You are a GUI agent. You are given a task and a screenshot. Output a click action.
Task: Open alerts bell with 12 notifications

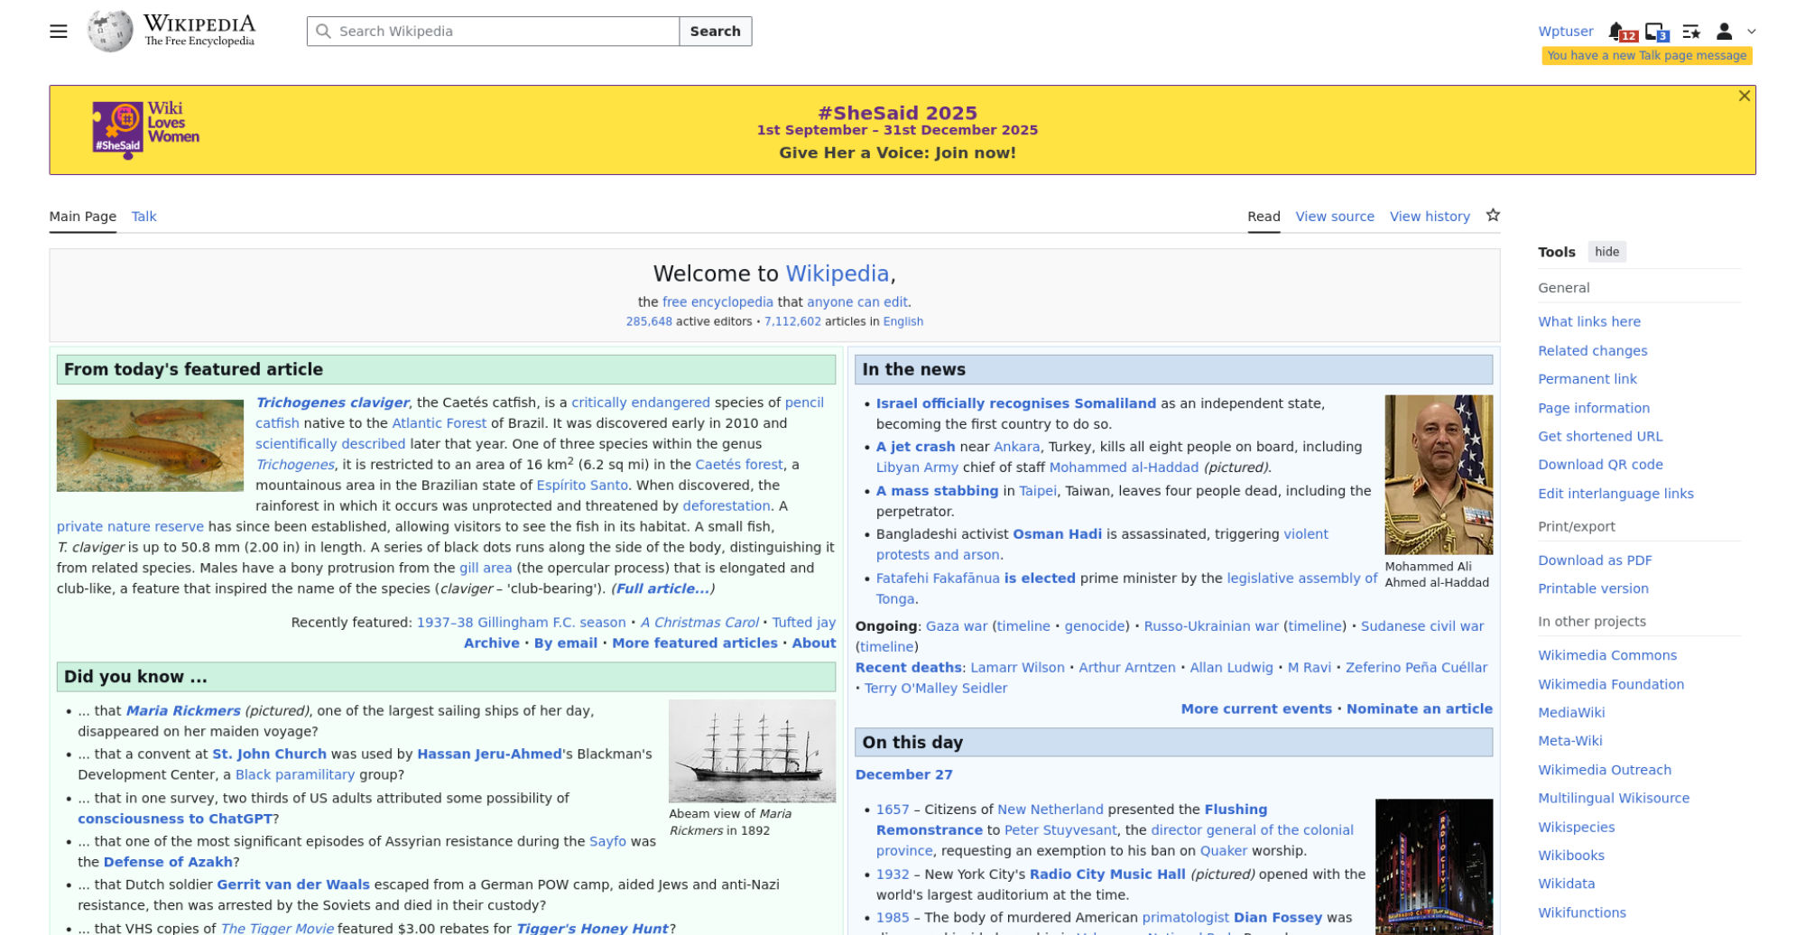click(1617, 32)
